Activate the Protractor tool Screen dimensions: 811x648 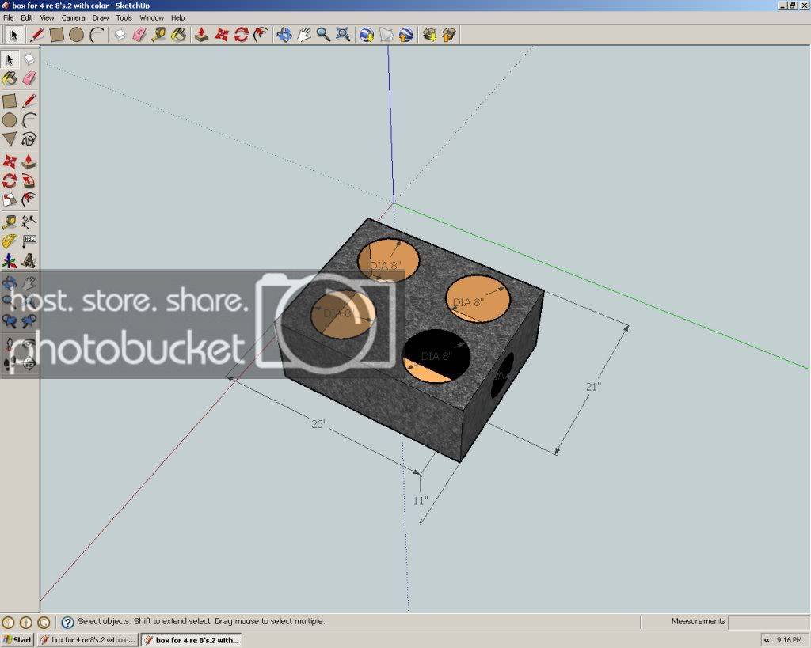[x=10, y=241]
